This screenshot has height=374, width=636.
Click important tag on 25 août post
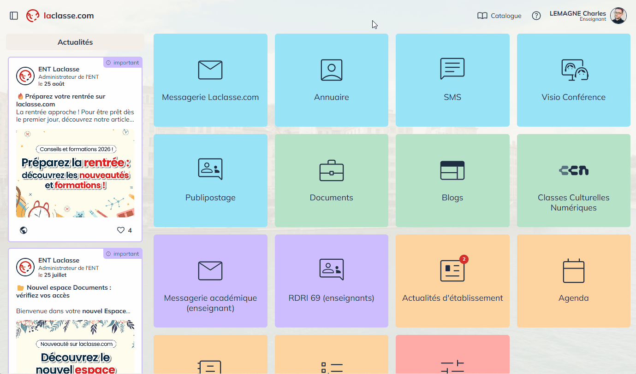click(x=123, y=63)
